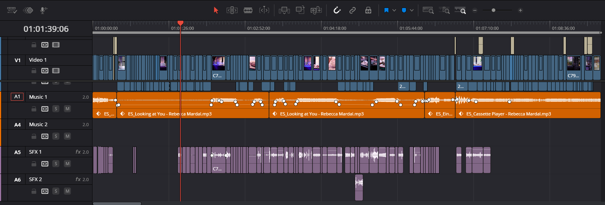Image resolution: width=605 pixels, height=205 pixels.
Task: Select the Blade Edit Mode tool
Action: (264, 10)
